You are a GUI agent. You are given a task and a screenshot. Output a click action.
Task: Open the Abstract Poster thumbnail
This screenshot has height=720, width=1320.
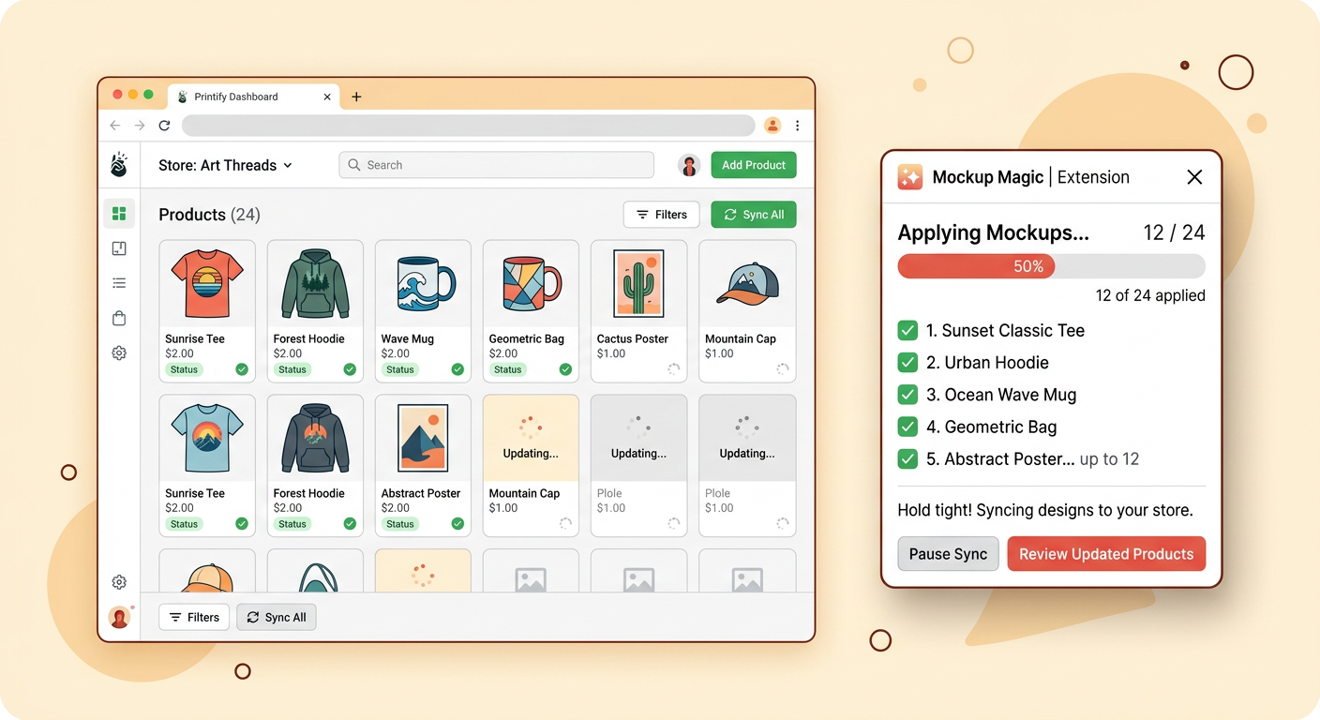coord(423,438)
